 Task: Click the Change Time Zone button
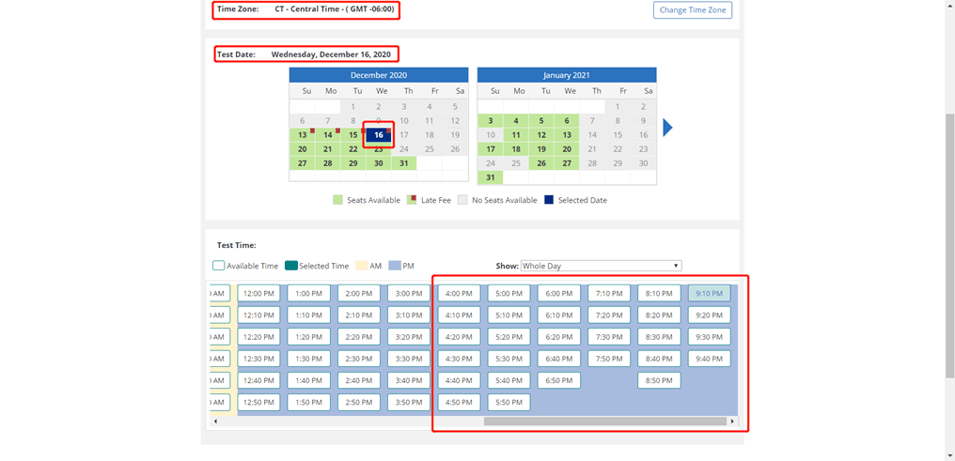click(x=692, y=10)
